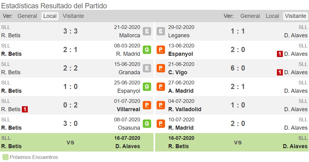Click the orange P icon beside C. Vigo

(161, 68)
